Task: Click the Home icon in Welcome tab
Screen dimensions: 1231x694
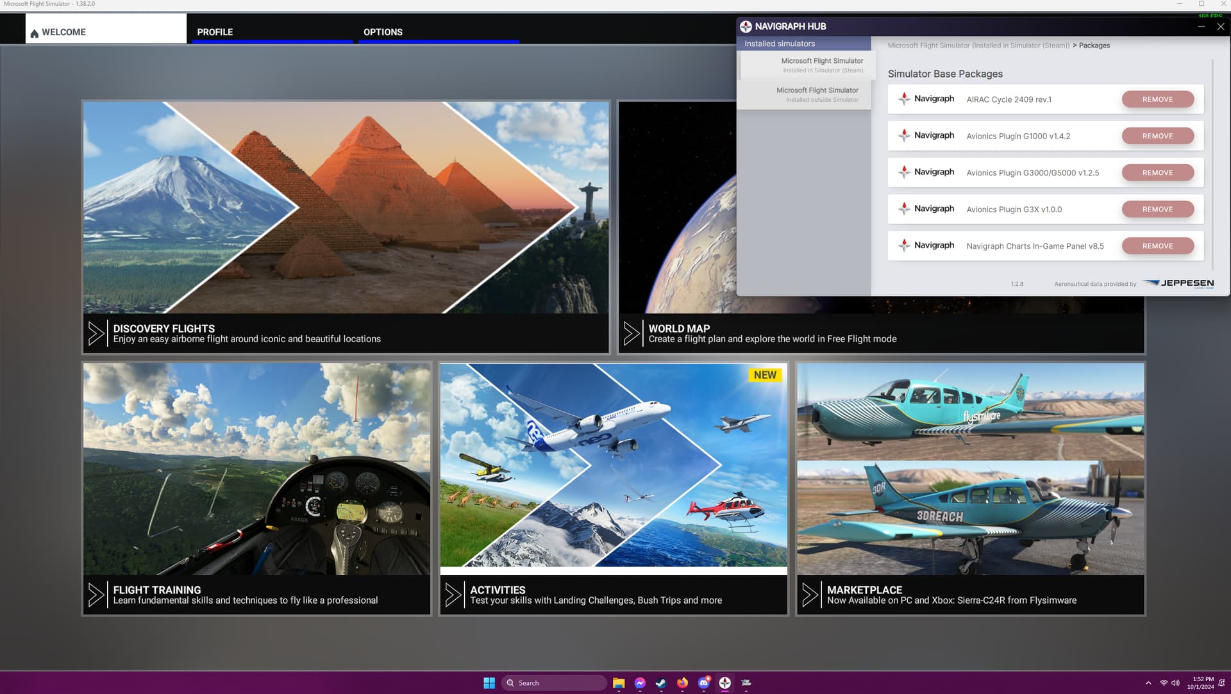Action: [x=34, y=33]
